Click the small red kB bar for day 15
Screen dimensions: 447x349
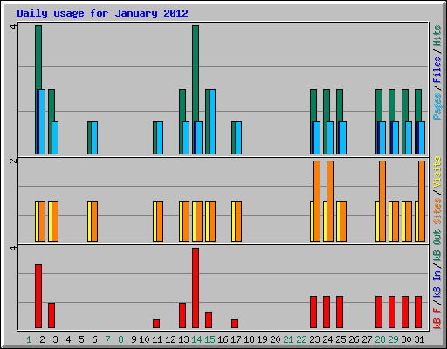click(x=209, y=320)
